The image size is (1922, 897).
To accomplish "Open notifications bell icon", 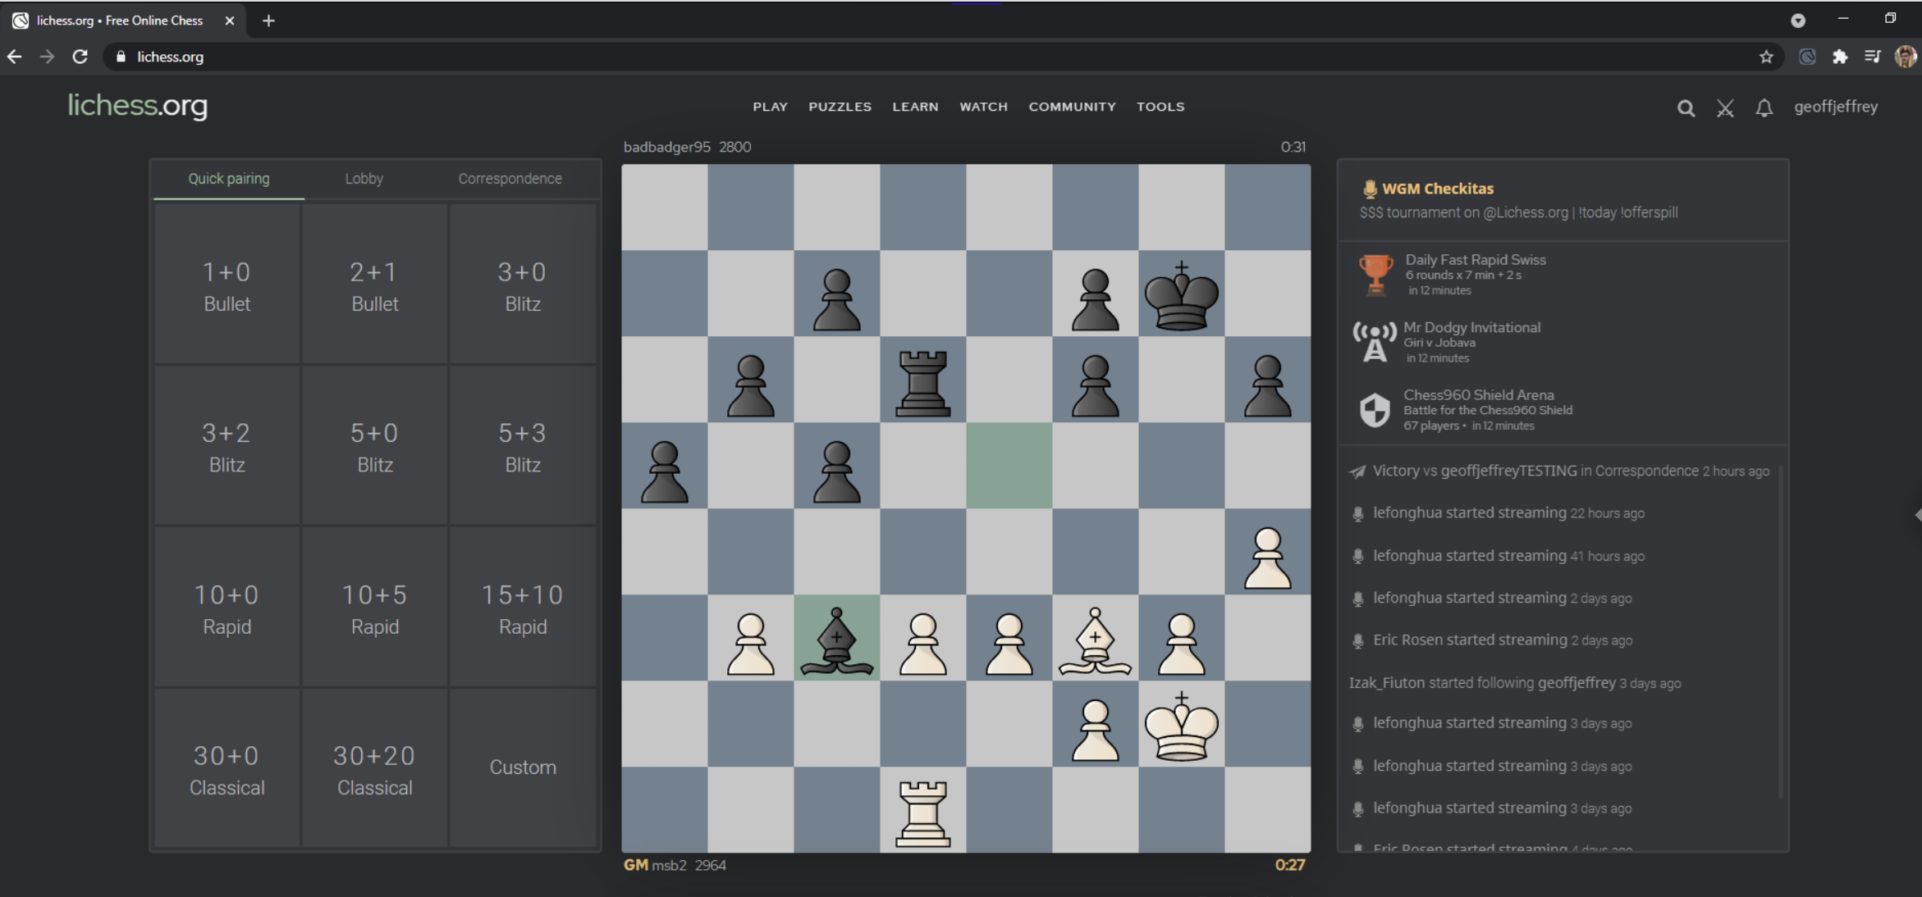I will coord(1764,107).
